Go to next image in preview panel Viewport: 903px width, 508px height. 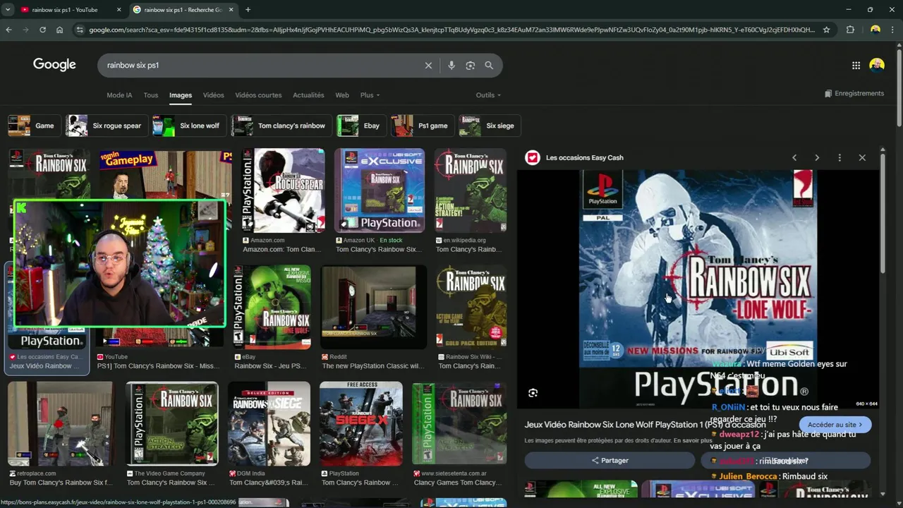pyautogui.click(x=817, y=157)
